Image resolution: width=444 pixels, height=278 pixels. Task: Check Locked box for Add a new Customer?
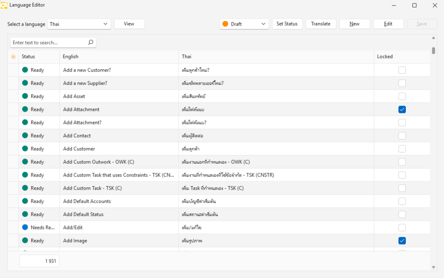pos(402,70)
